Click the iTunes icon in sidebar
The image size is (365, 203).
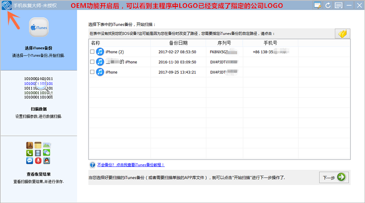[39, 27]
